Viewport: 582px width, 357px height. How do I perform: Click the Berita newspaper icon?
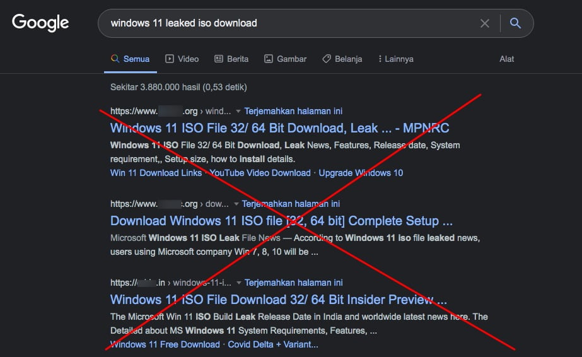click(219, 59)
